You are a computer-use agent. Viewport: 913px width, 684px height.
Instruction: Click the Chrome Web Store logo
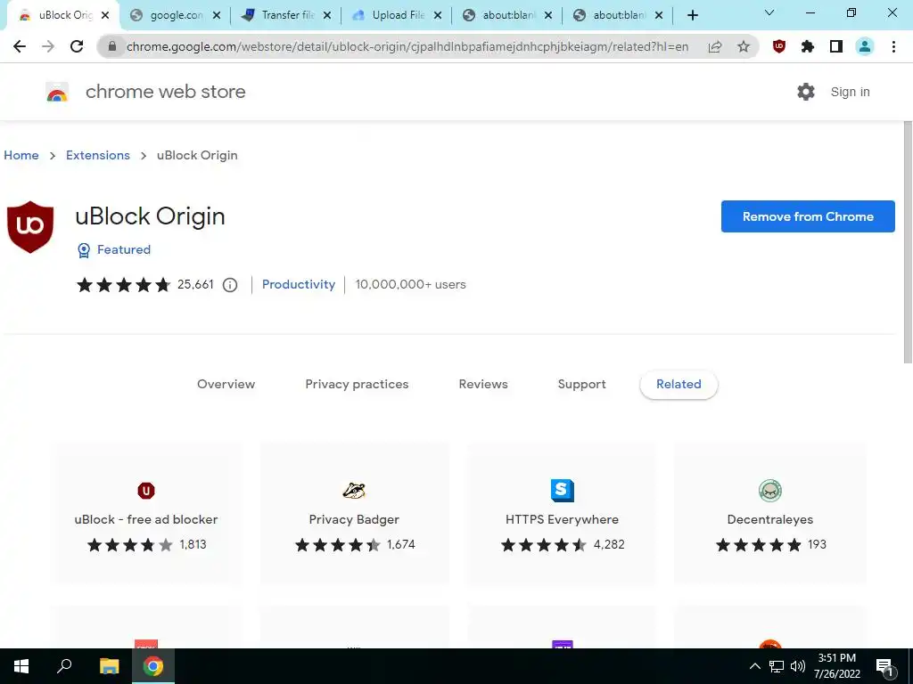coord(57,92)
